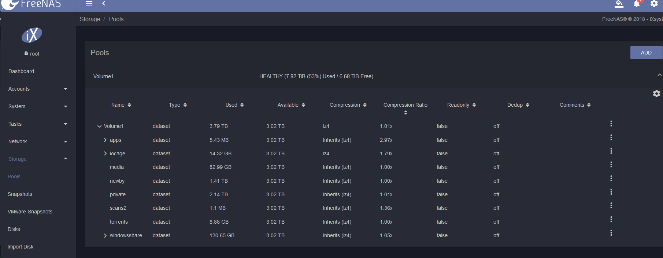Click the ADD pool button
Image resolution: width=663 pixels, height=258 pixels.
pos(646,53)
